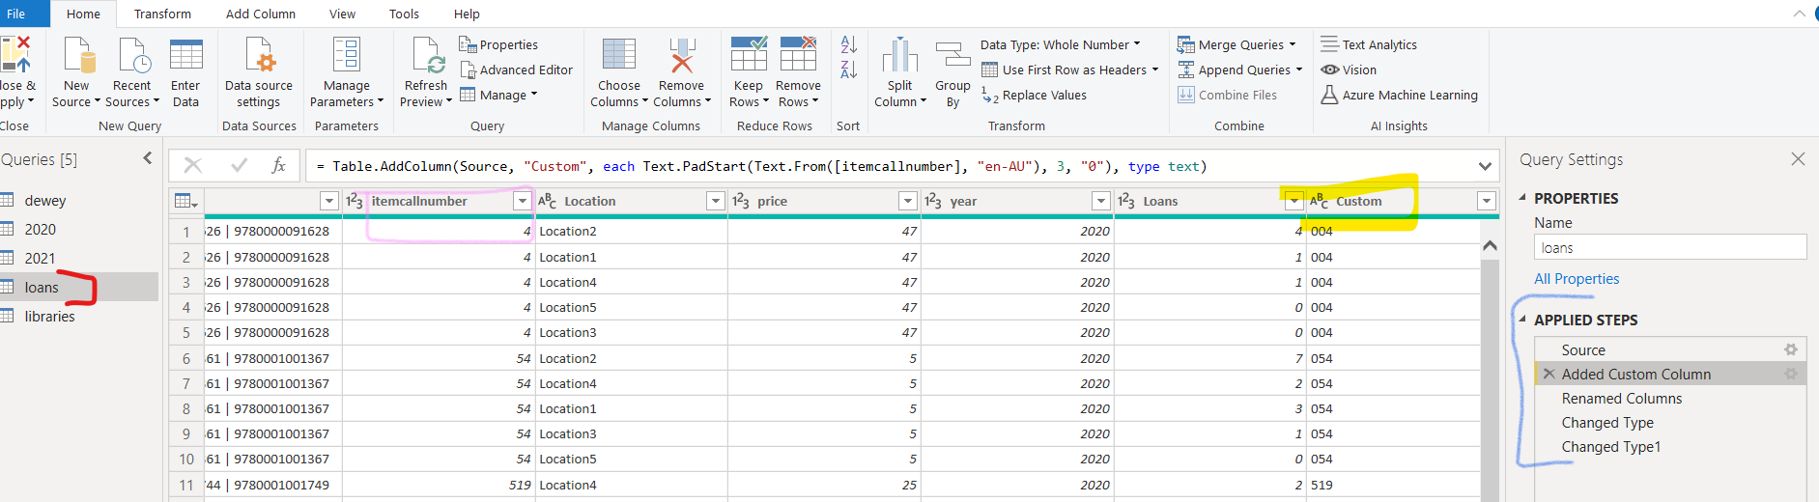This screenshot has height=502, width=1819.
Task: Open the All Properties link
Action: click(1577, 279)
